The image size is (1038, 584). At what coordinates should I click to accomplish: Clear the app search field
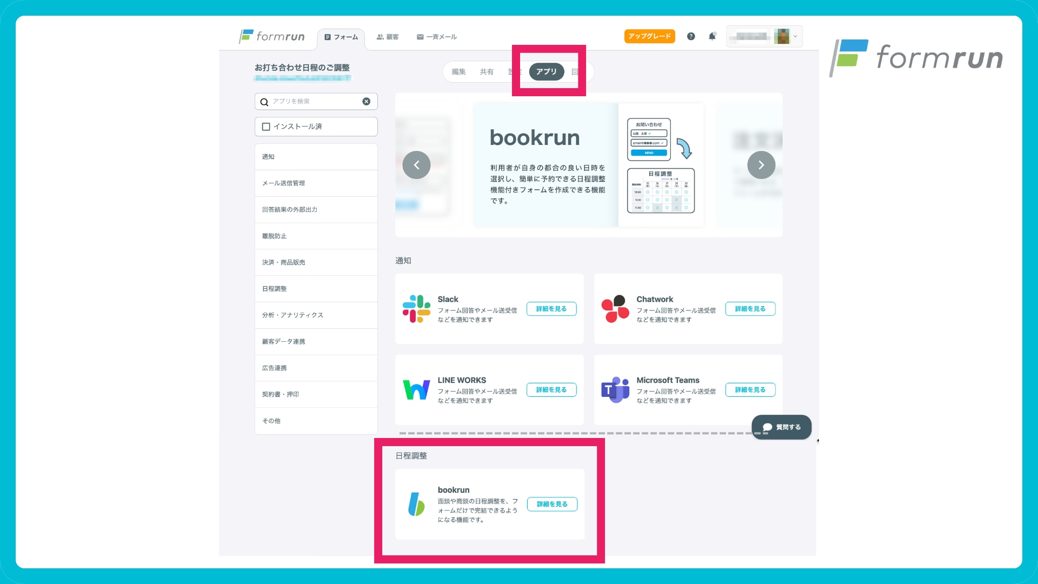coord(366,101)
